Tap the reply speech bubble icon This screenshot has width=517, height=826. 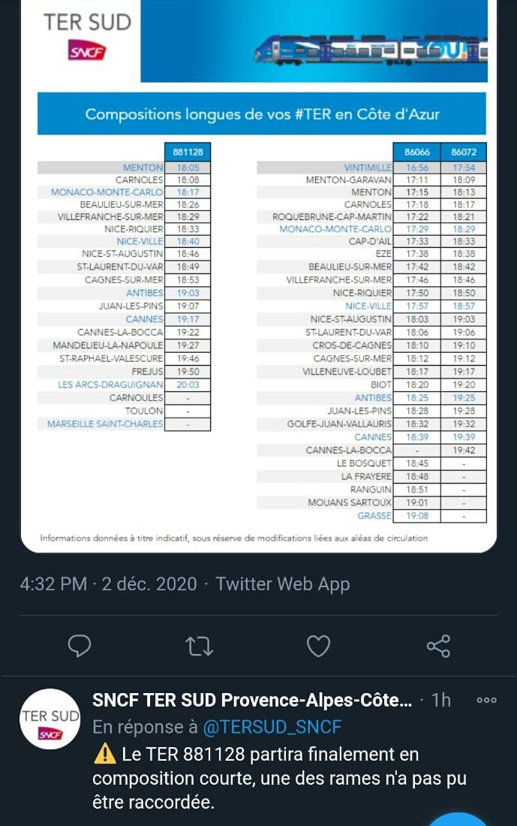coord(80,646)
